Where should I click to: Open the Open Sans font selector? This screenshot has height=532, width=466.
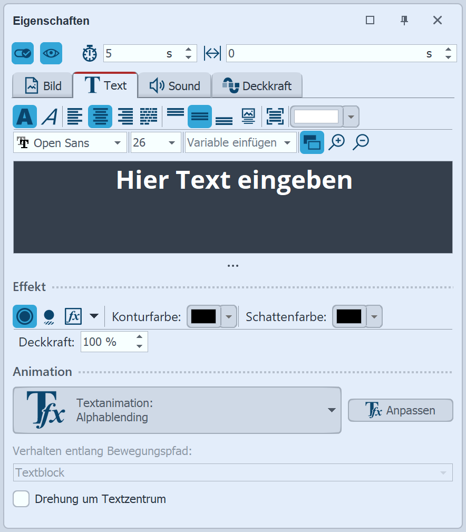(x=70, y=142)
